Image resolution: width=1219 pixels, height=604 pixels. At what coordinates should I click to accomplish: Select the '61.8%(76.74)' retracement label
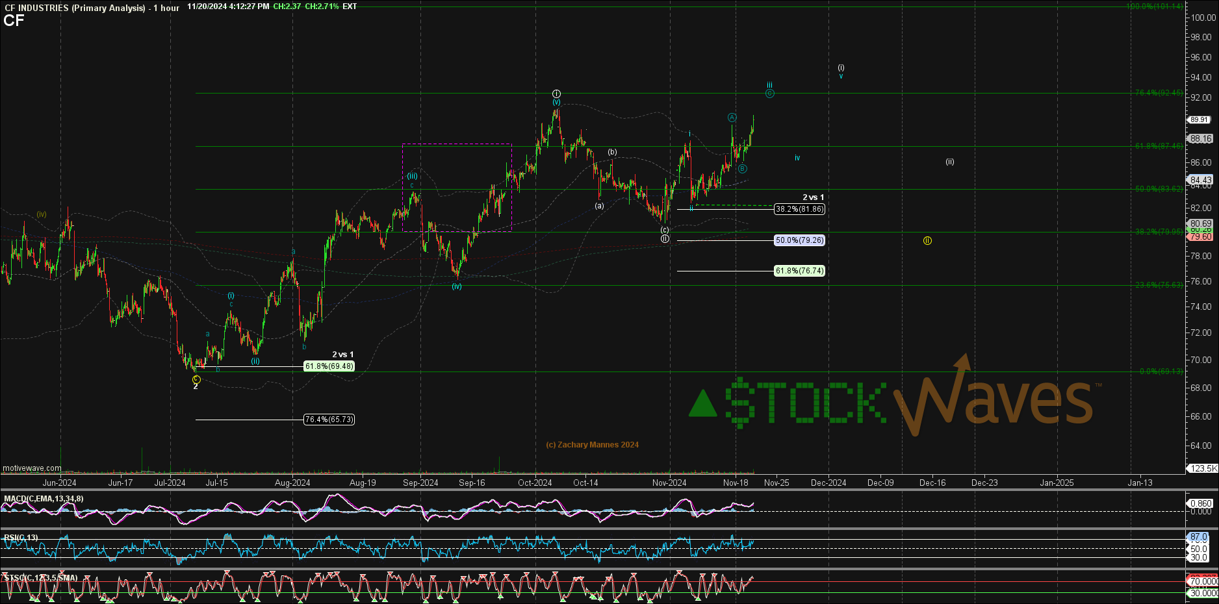(x=800, y=271)
